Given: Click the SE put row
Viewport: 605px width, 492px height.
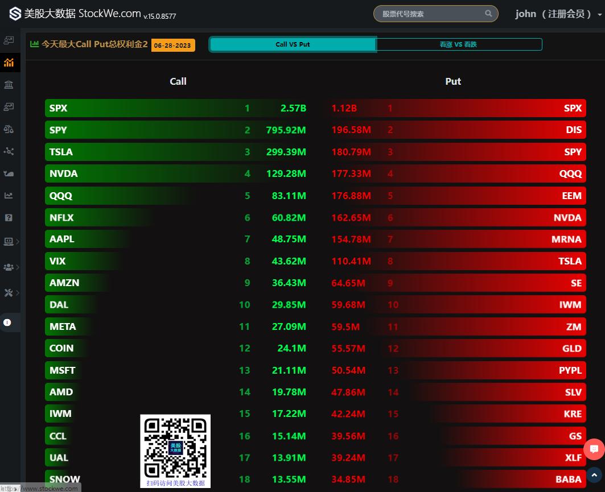Looking at the screenshot, I should pos(457,283).
